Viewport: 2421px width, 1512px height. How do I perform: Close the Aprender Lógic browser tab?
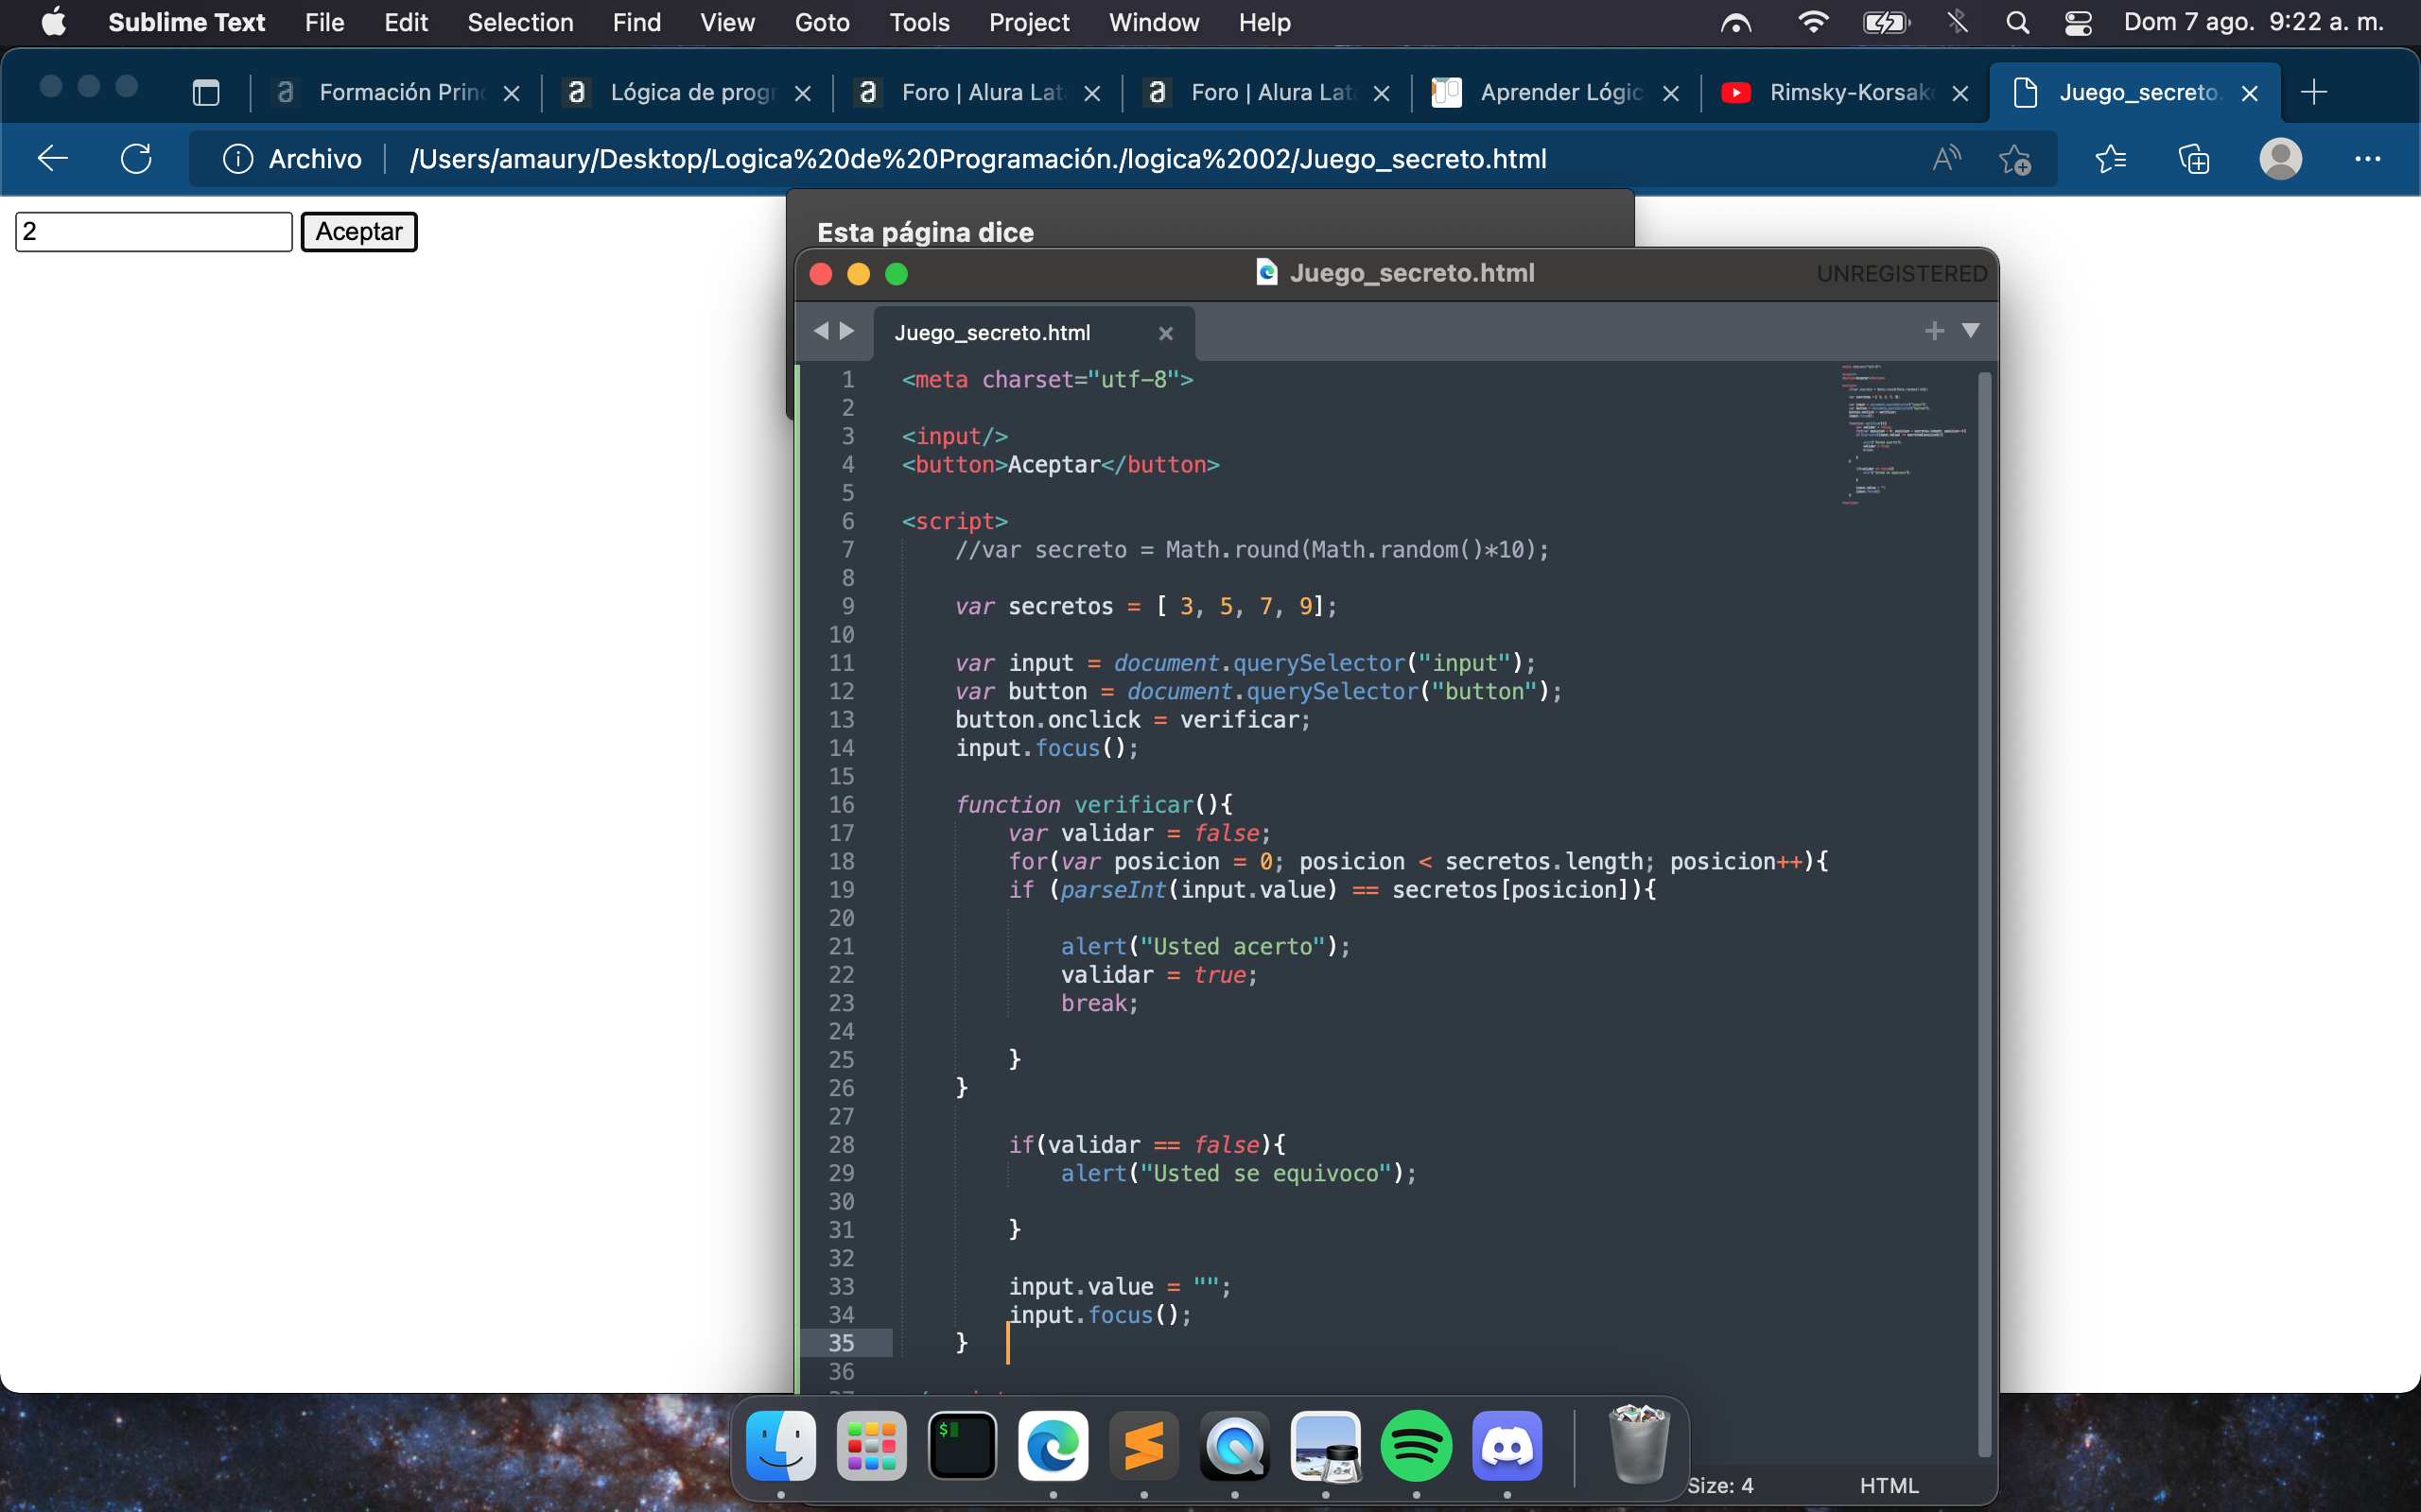(x=1670, y=93)
